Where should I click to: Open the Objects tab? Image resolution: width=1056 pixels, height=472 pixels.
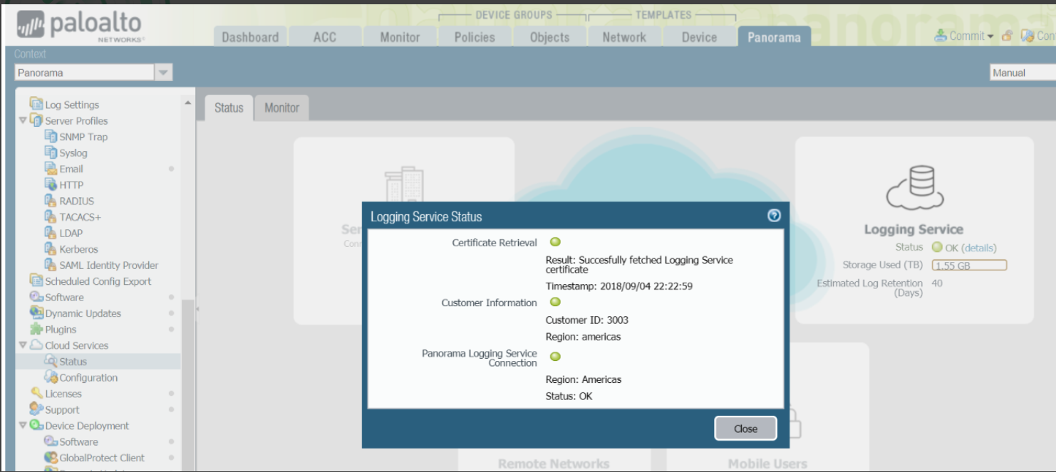point(549,37)
